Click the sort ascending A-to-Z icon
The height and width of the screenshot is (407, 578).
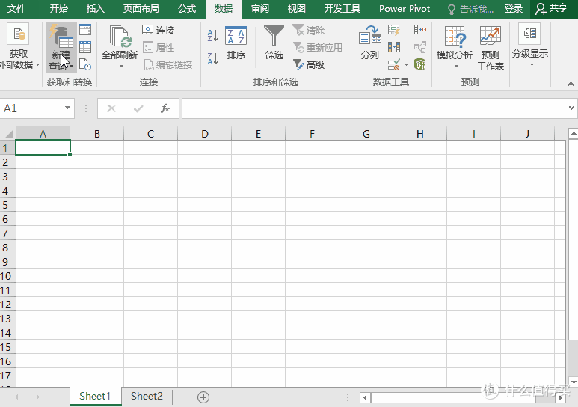pyautogui.click(x=212, y=35)
